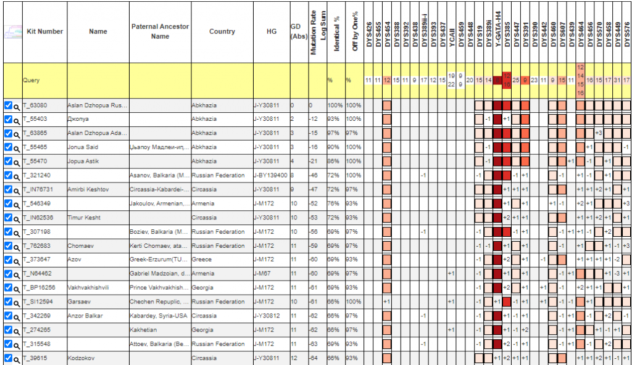
Task: Sort by the Kit Number column header
Action: pos(44,31)
